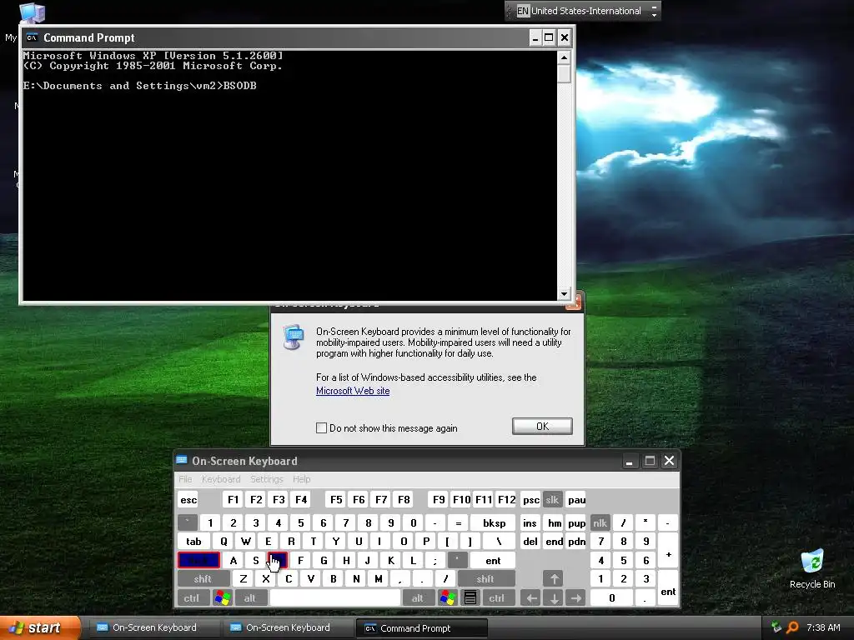854x640 pixels.
Task: Click the left arrow key
Action: pyautogui.click(x=531, y=598)
